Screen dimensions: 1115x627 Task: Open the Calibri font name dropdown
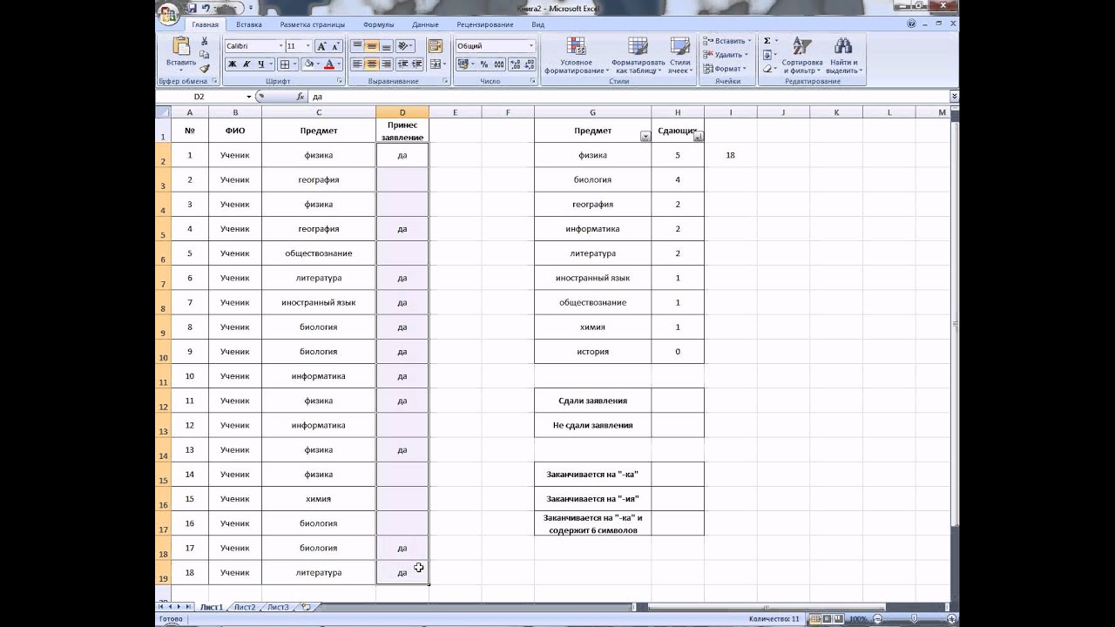click(x=280, y=46)
